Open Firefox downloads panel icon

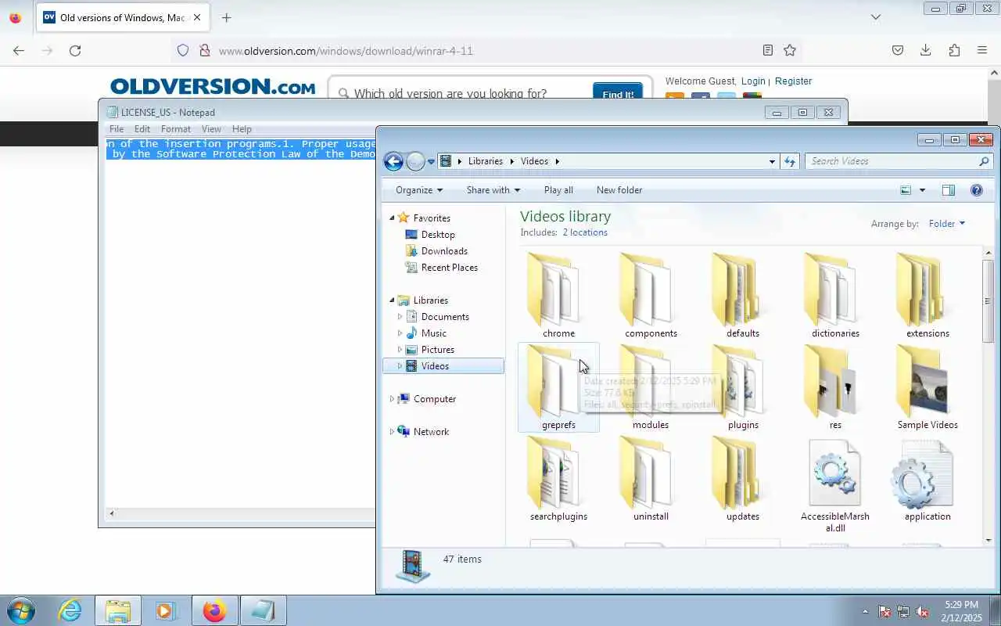pyautogui.click(x=925, y=50)
